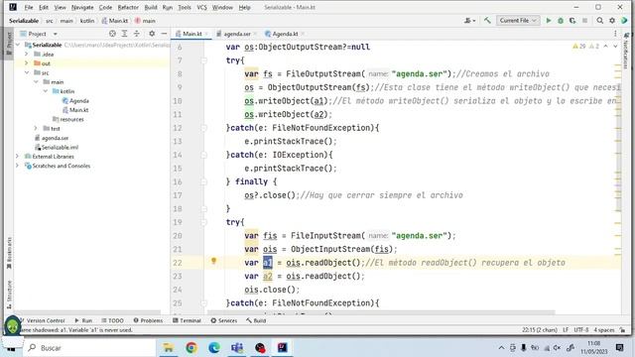Fold the try block at line 7
The width and height of the screenshot is (635, 357).
(x=204, y=60)
